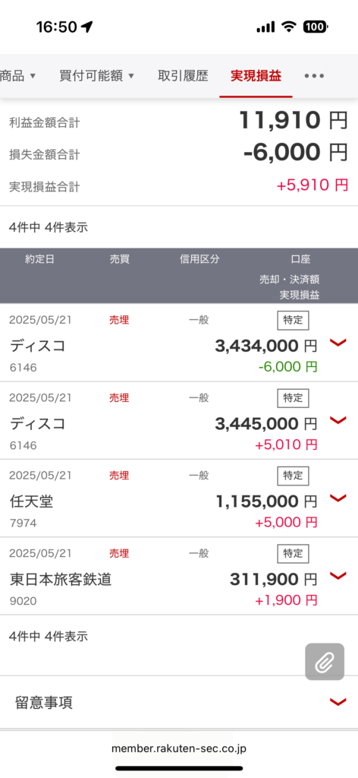Expand the 任天堂 trade details chevron
358x778 pixels.
coord(338,498)
